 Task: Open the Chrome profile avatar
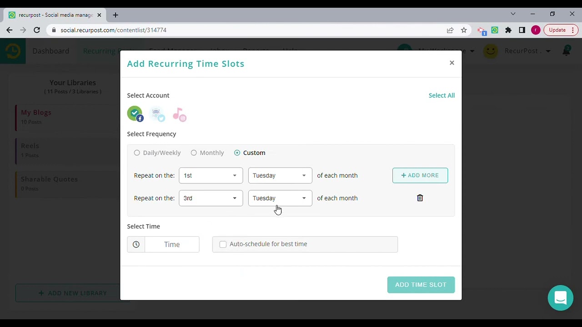click(536, 30)
